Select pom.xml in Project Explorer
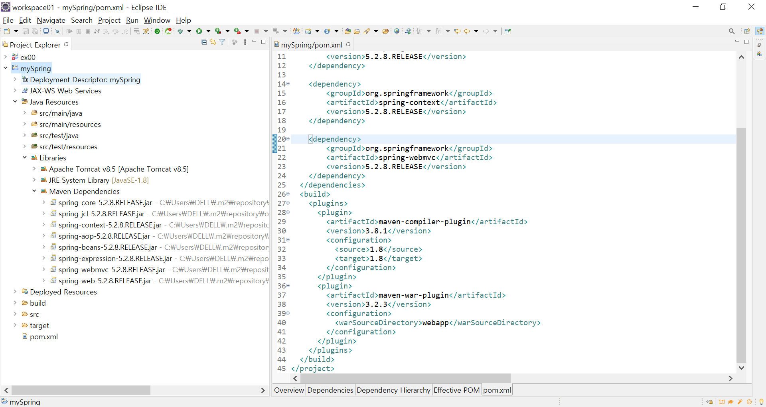The image size is (766, 407). pos(43,336)
